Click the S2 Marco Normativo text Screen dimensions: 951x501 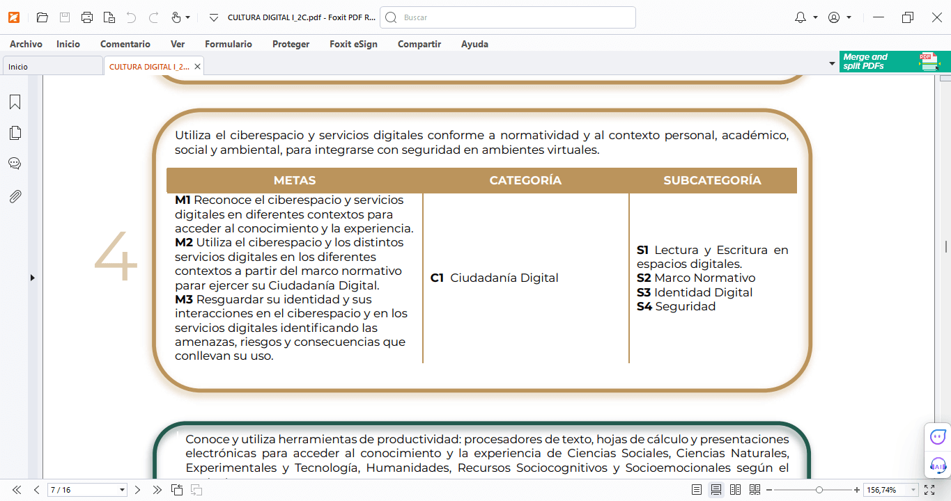[696, 278]
